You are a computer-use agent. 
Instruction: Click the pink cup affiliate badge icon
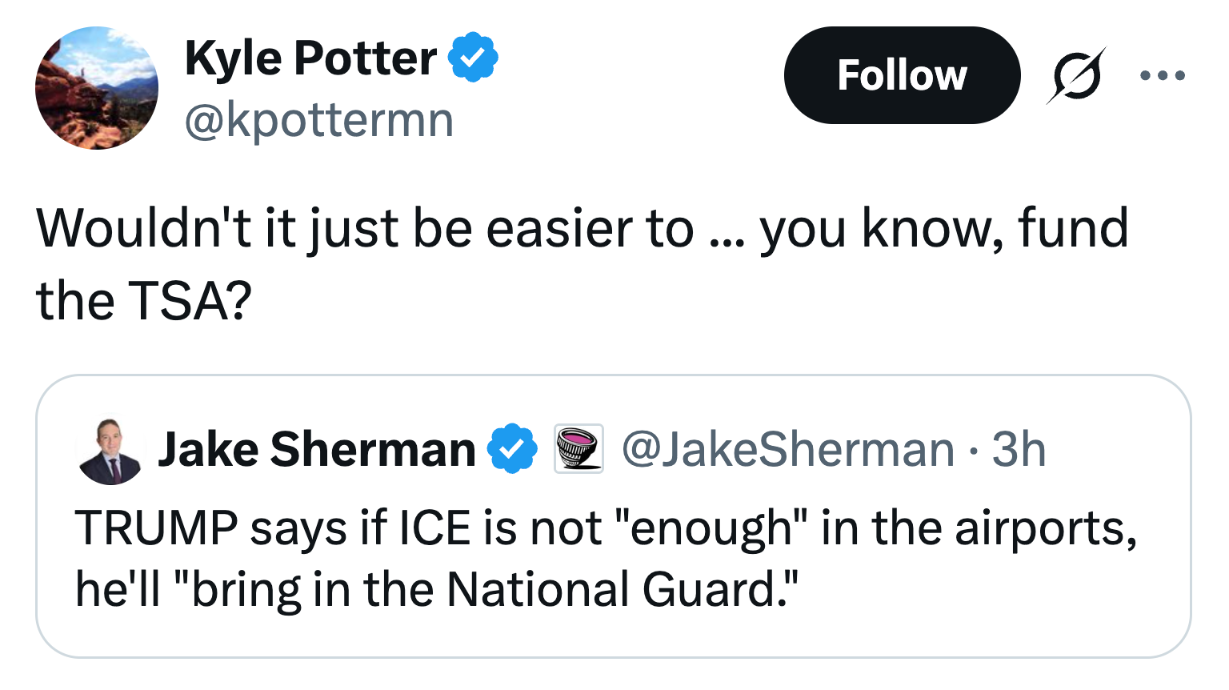[578, 449]
